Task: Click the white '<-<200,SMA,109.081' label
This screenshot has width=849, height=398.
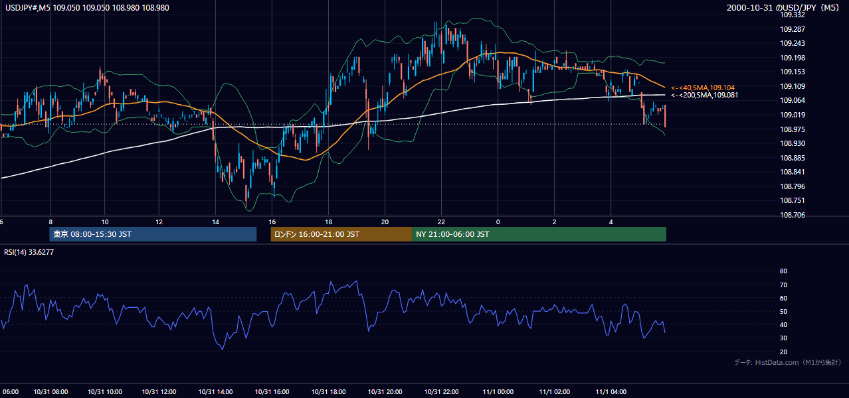Action: [x=705, y=96]
